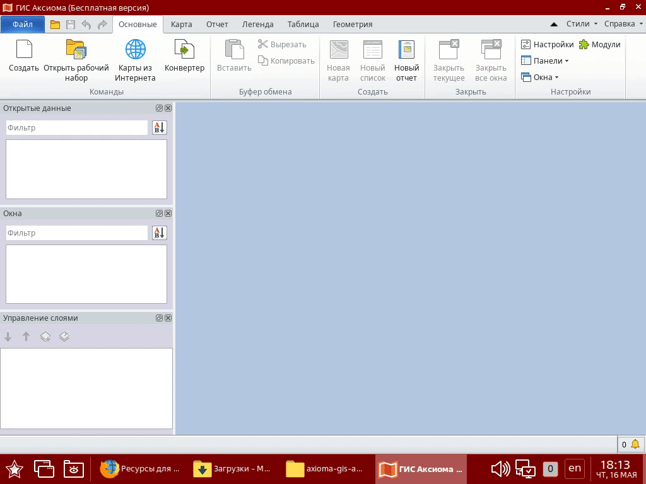Switch to Загрузки taskbar window
Screen dimensions: 646x484
[x=232, y=469]
